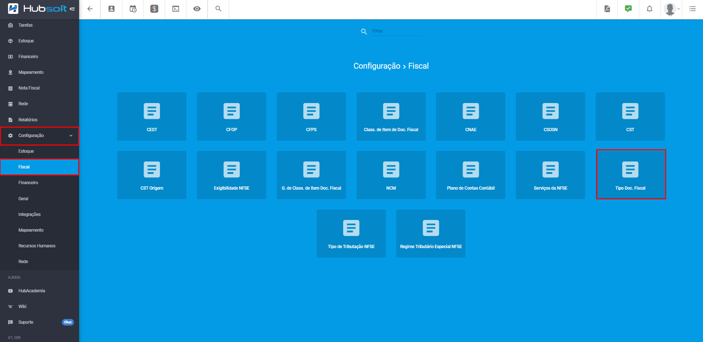Open Nota Fiscal in the sidebar
The image size is (703, 342).
40,88
